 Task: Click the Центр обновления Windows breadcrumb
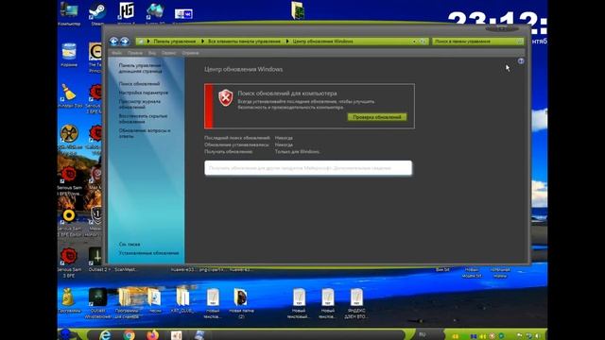click(322, 42)
